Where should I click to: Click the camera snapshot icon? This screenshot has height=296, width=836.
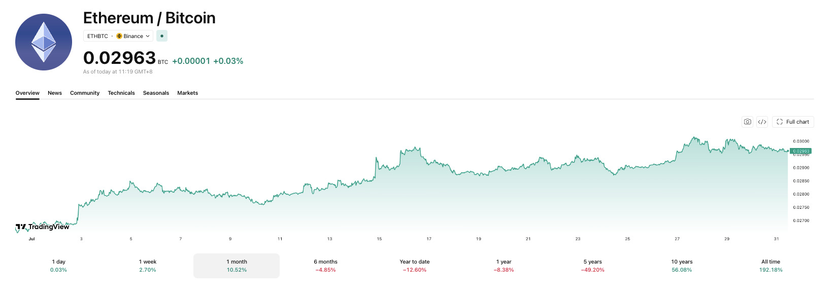pyautogui.click(x=747, y=122)
